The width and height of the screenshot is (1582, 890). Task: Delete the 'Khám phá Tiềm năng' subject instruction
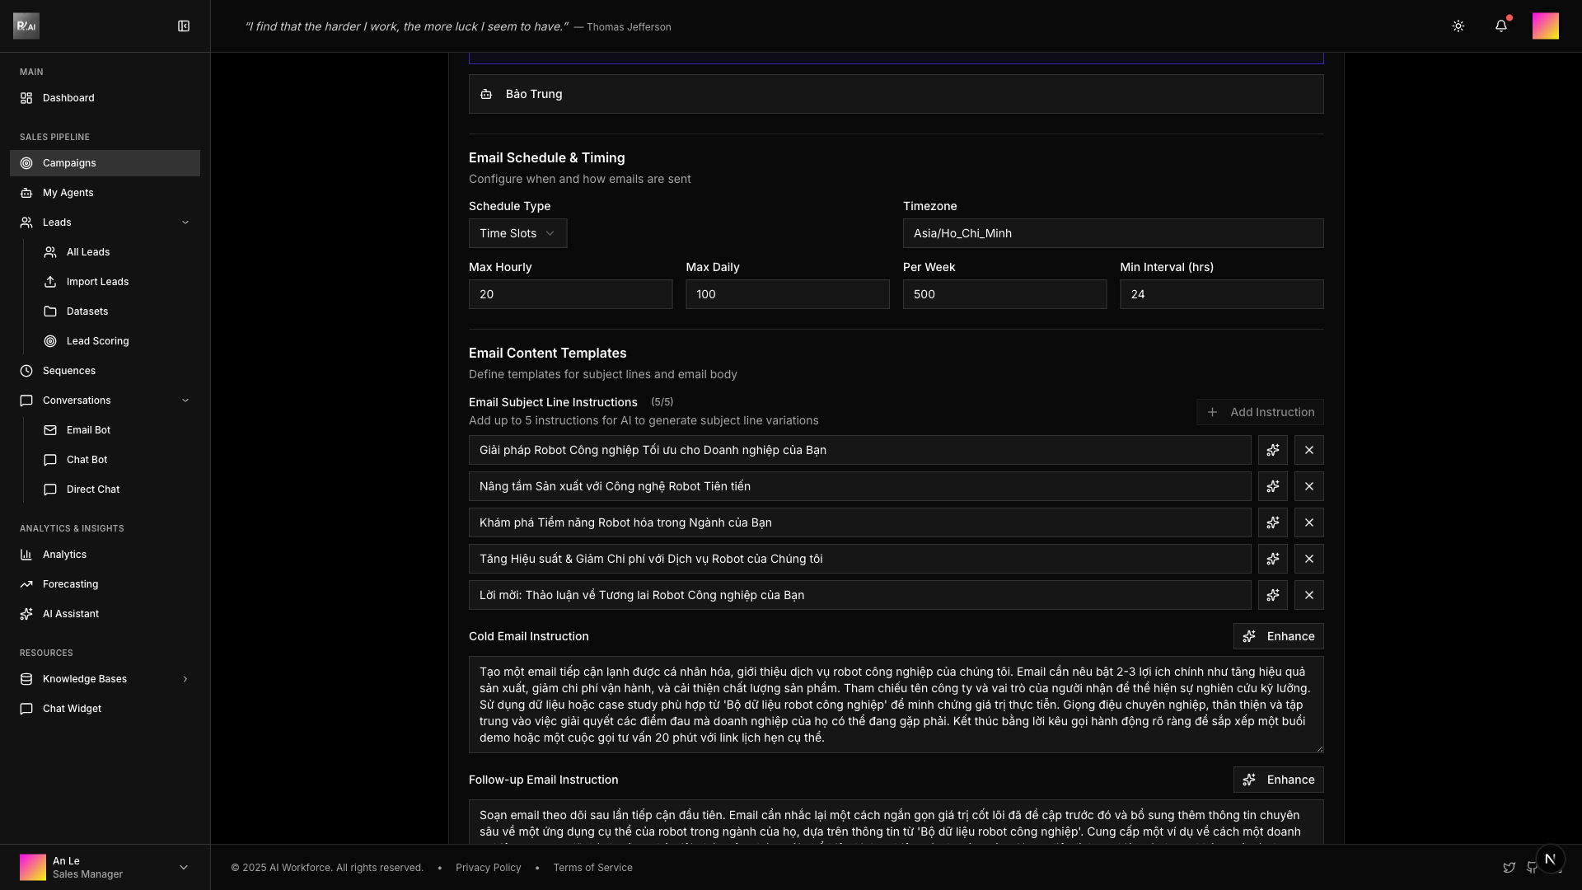pyautogui.click(x=1308, y=522)
